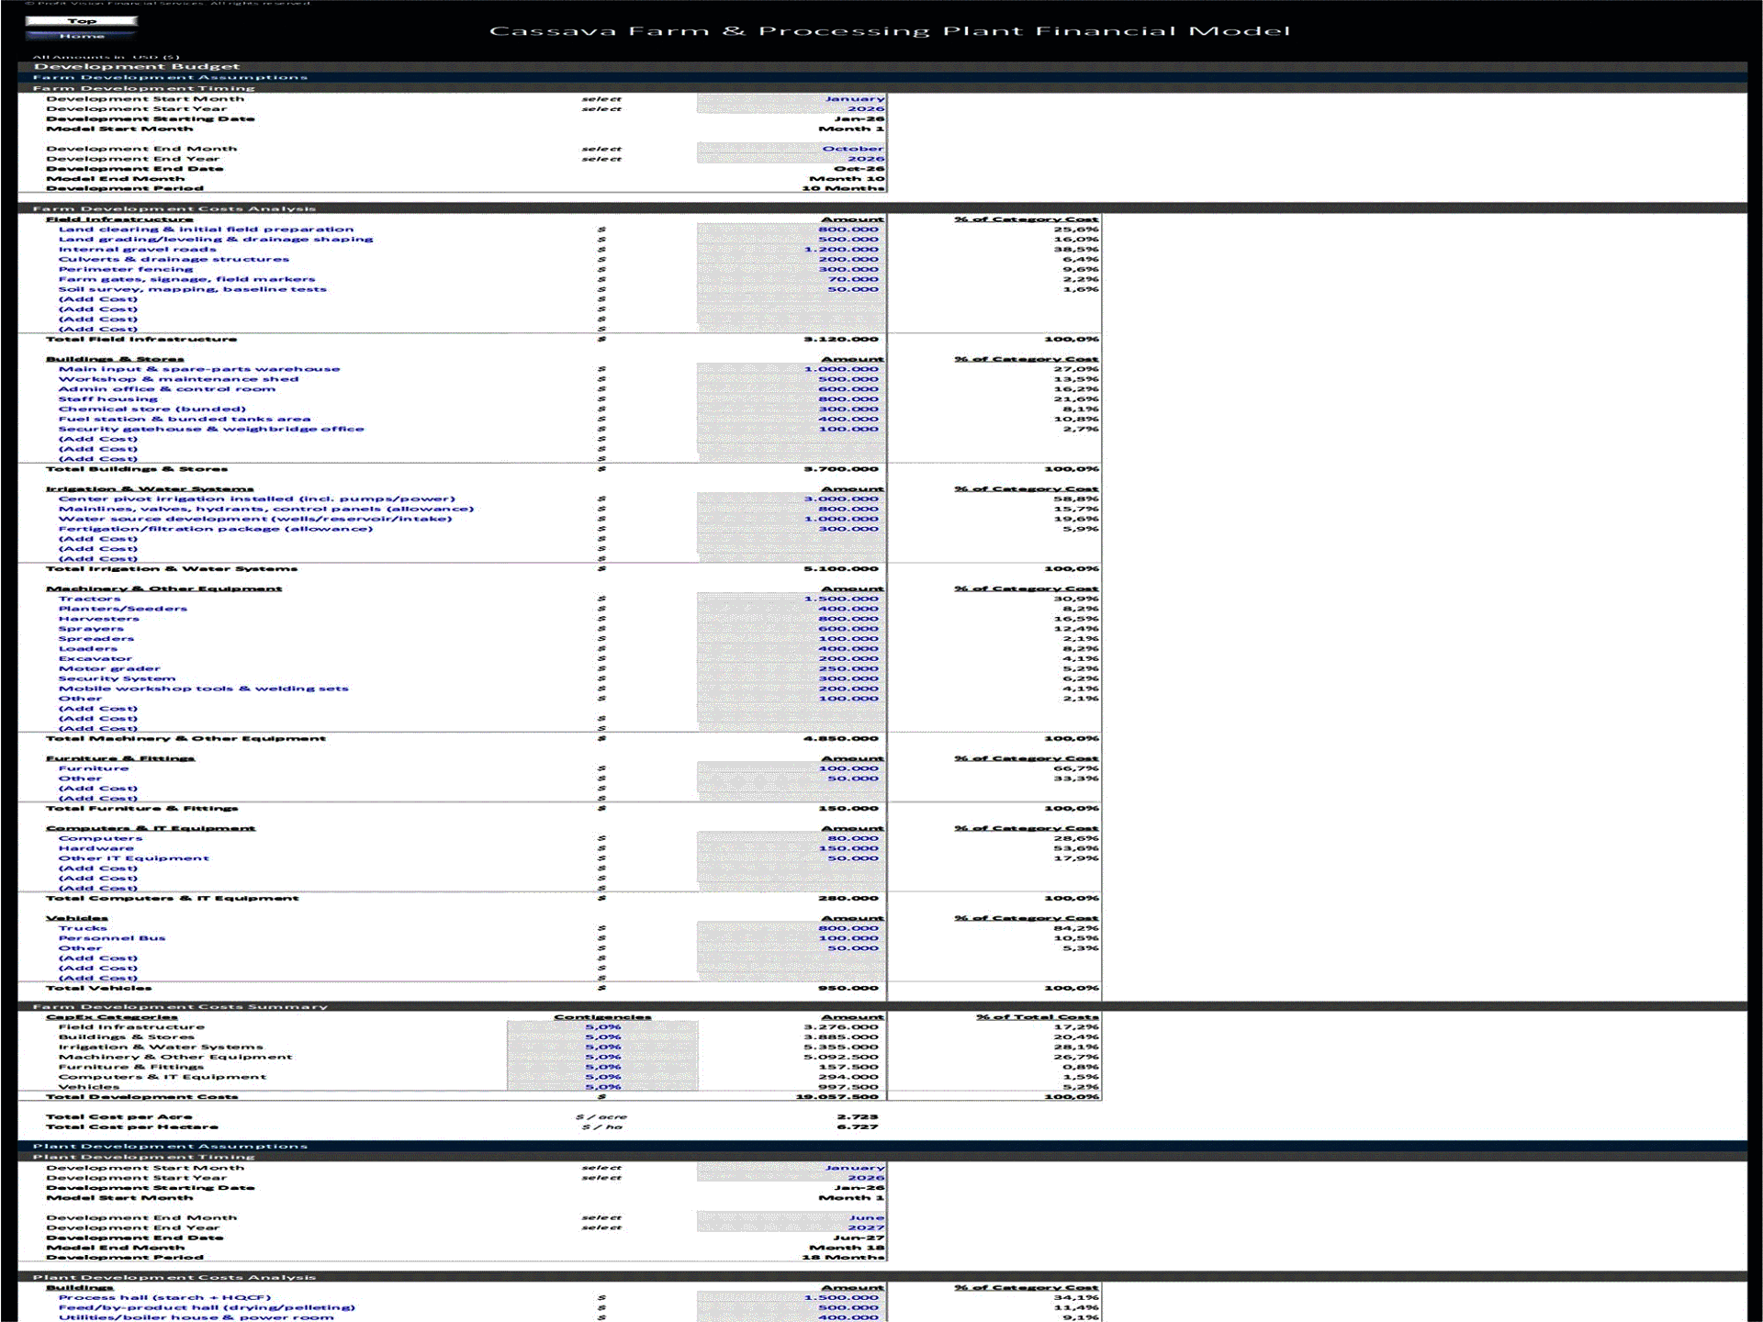Select the Security System amount cell
Image resolution: width=1763 pixels, height=1322 pixels.
(x=791, y=678)
